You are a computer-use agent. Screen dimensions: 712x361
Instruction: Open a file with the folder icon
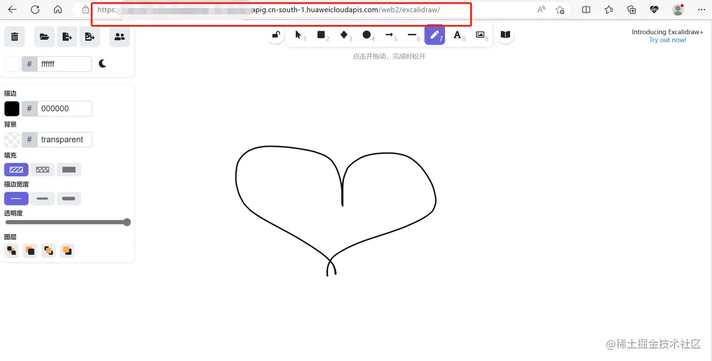44,37
